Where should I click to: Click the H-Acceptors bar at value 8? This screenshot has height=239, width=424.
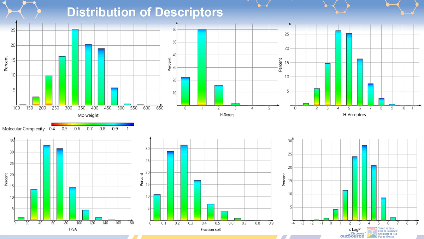[x=381, y=102]
